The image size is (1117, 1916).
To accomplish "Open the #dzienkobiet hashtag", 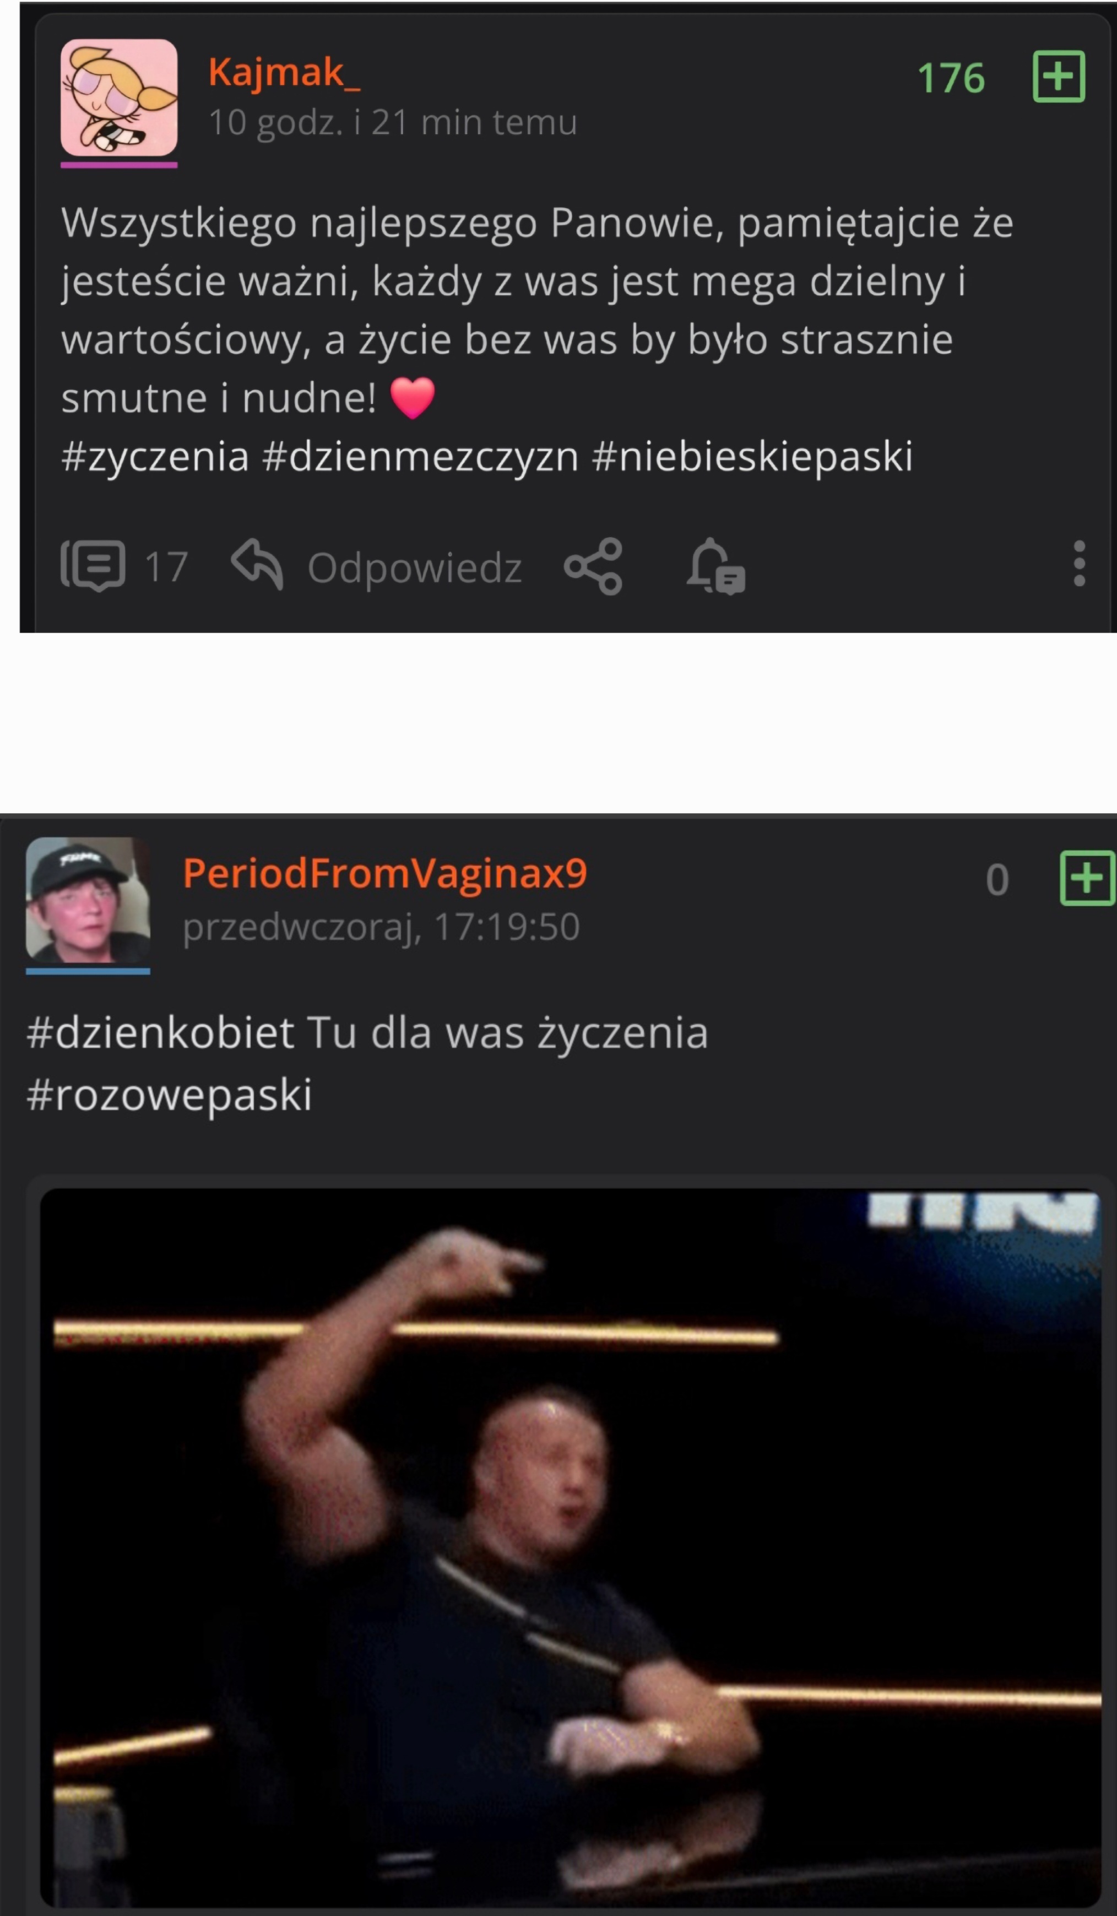I will (x=160, y=1032).
